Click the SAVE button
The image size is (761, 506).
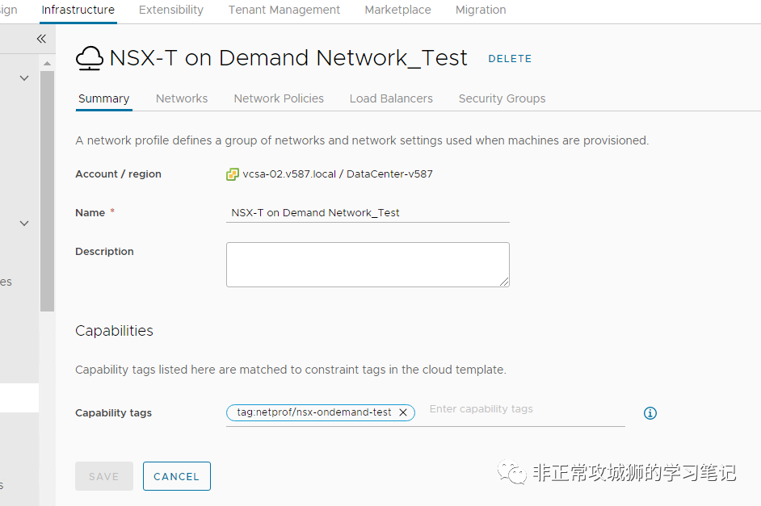point(104,476)
